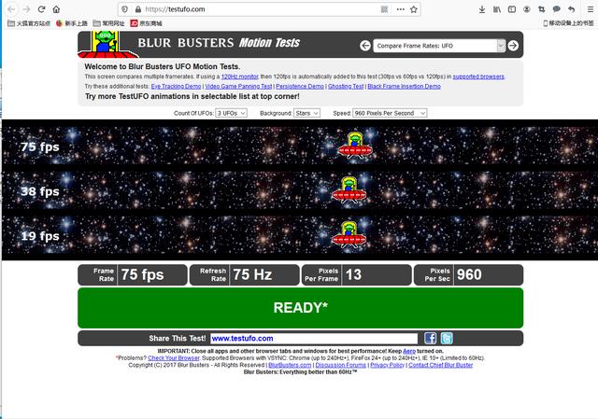The width and height of the screenshot is (598, 419).
Task: Show site security padlock info
Action: coord(138,9)
